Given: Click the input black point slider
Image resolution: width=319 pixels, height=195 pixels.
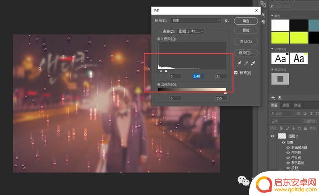Looking at the screenshot, I should point(158,71).
